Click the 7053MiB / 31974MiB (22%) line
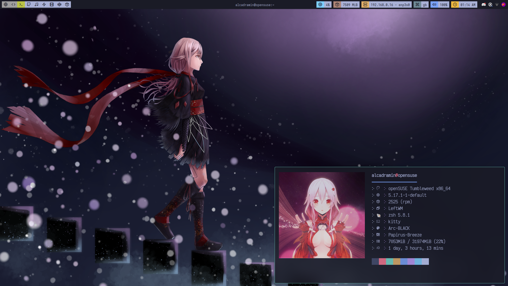Image resolution: width=508 pixels, height=286 pixels. tap(417, 242)
